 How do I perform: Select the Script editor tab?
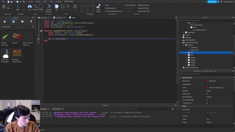(73, 18)
